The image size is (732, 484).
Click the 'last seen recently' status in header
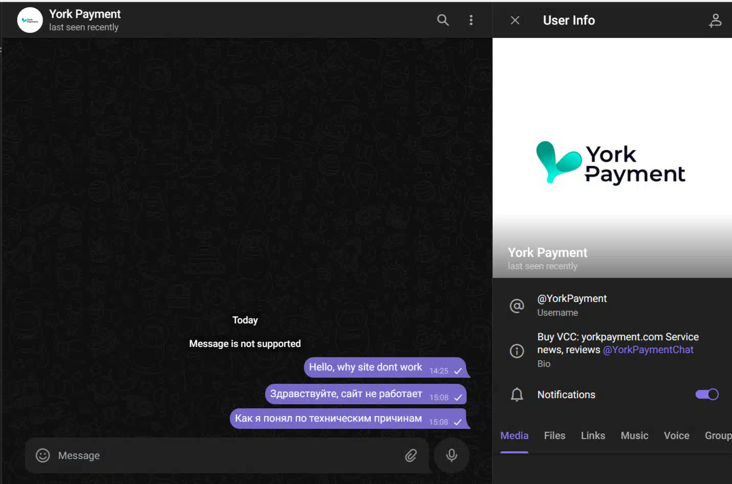[84, 27]
